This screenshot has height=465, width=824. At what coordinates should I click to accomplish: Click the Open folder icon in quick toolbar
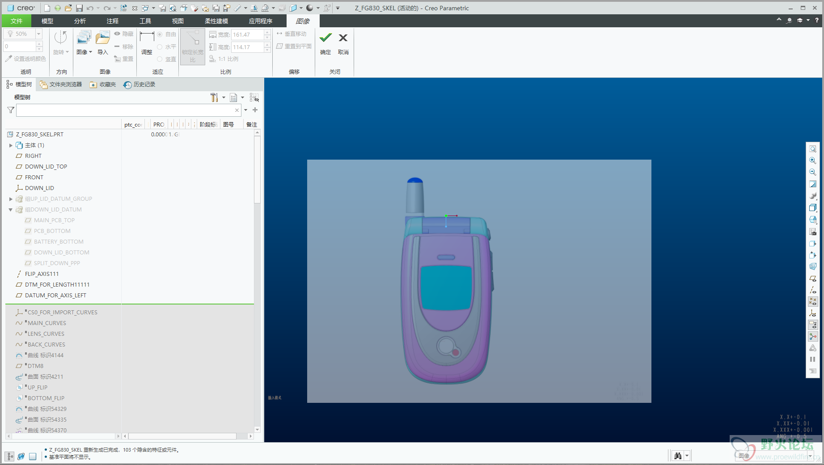(68, 8)
